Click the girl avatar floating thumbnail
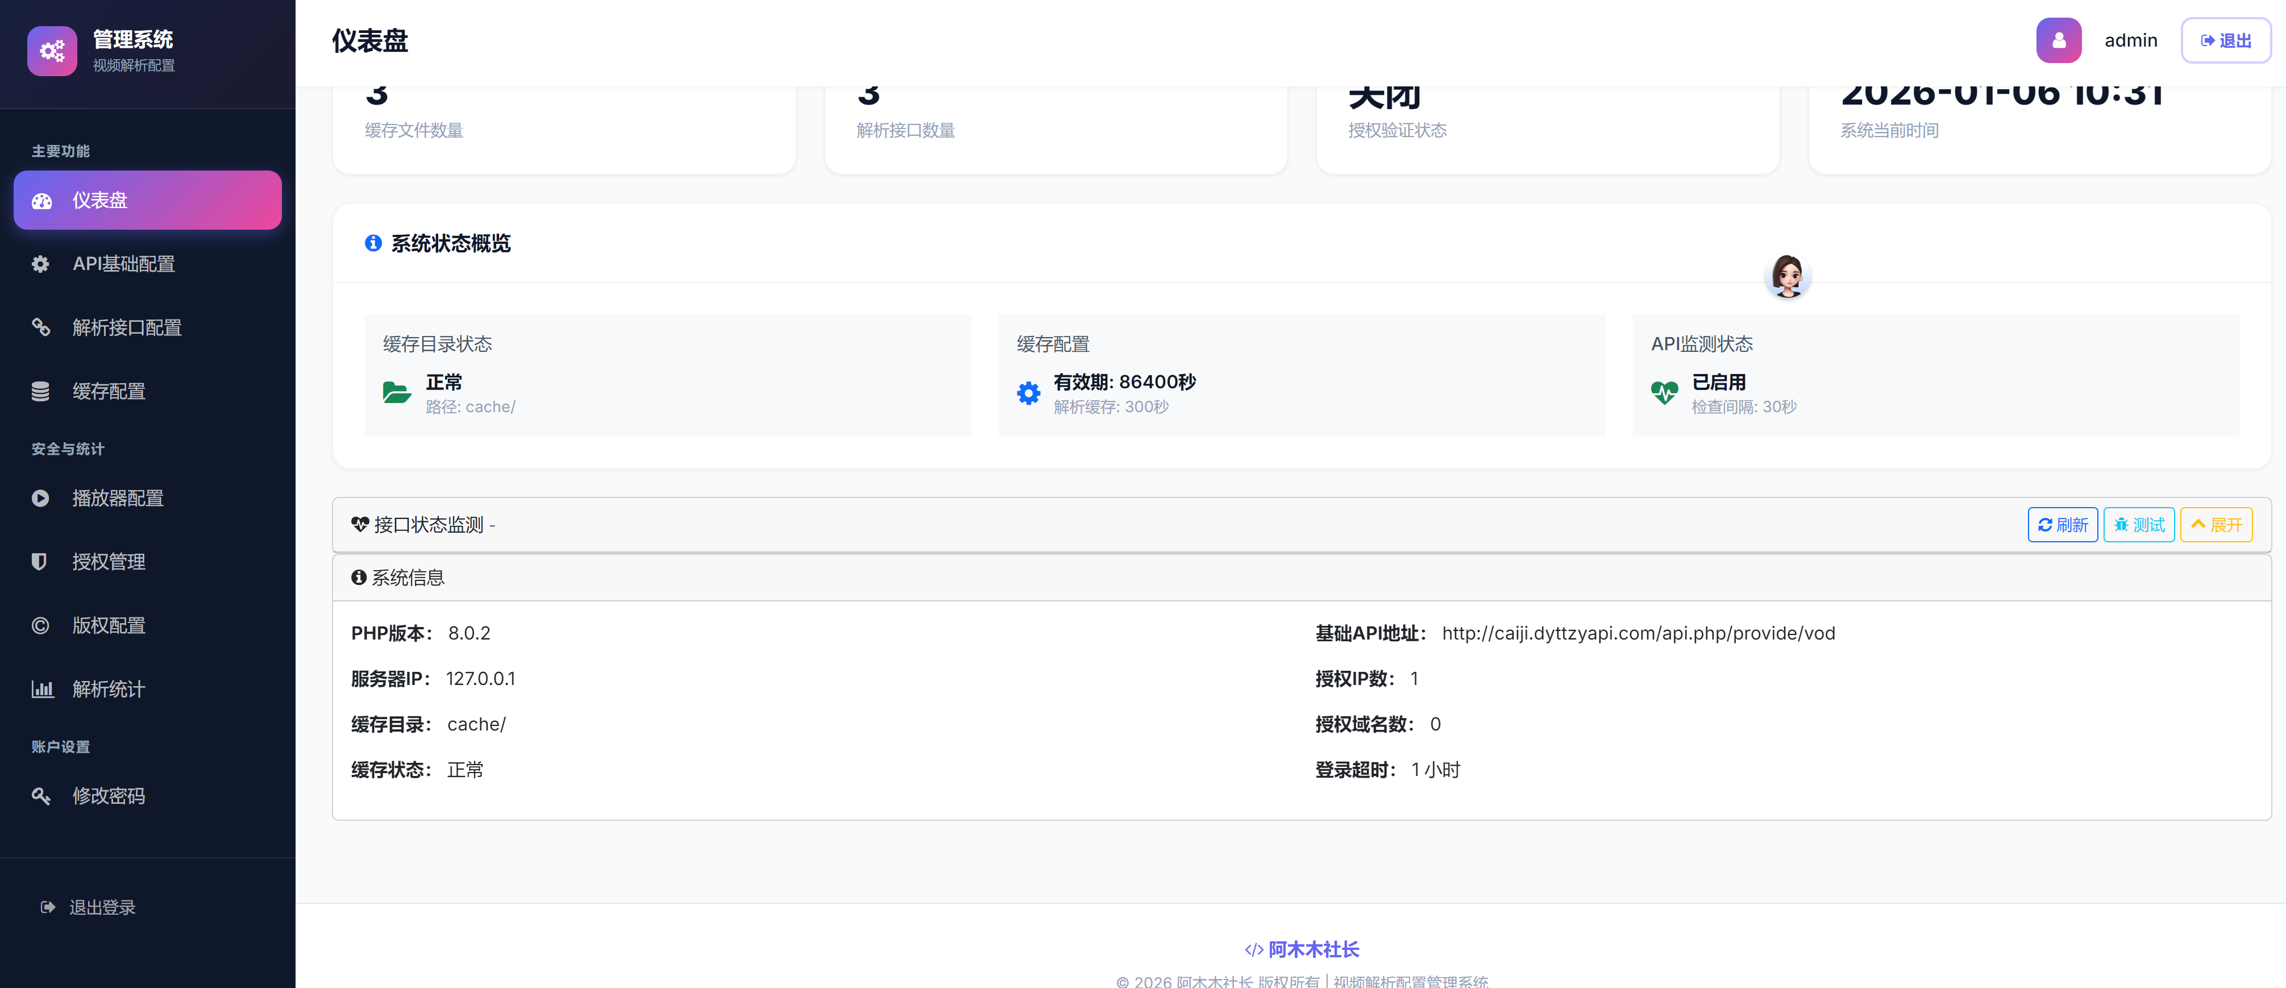The height and width of the screenshot is (988, 2286). (1788, 276)
